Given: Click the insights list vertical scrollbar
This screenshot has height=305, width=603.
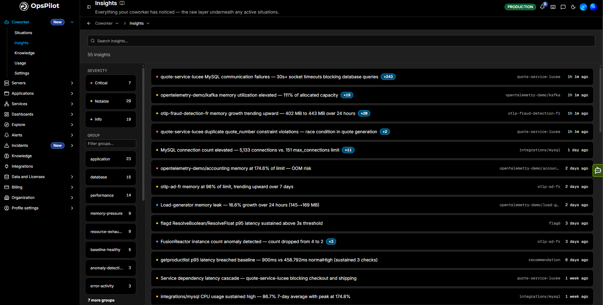Looking at the screenshot, I should coord(600,99).
